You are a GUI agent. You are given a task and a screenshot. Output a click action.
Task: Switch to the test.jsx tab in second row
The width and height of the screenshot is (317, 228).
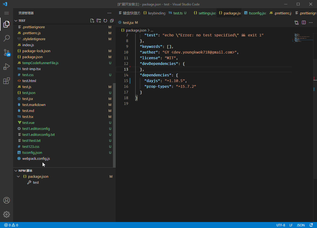(x=128, y=23)
